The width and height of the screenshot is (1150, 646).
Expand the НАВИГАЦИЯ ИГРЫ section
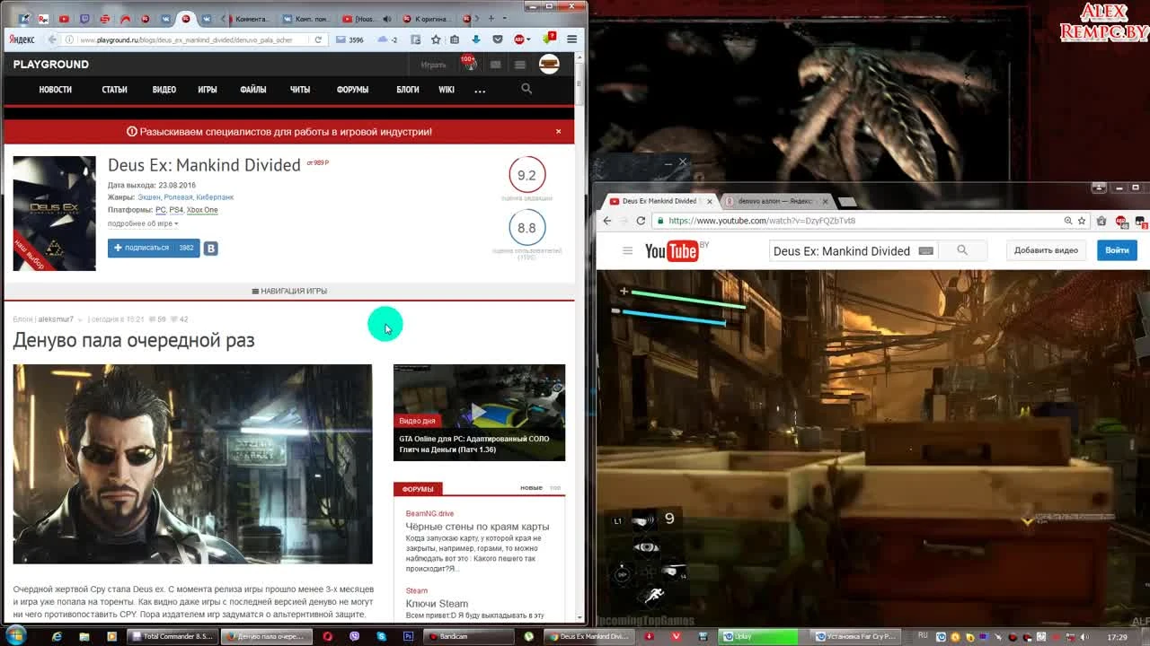[x=290, y=290]
